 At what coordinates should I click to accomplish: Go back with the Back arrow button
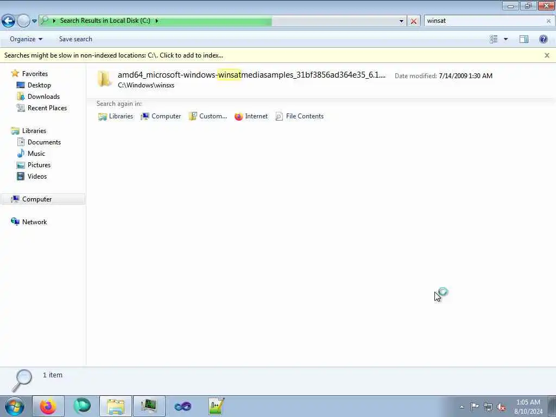(x=8, y=21)
